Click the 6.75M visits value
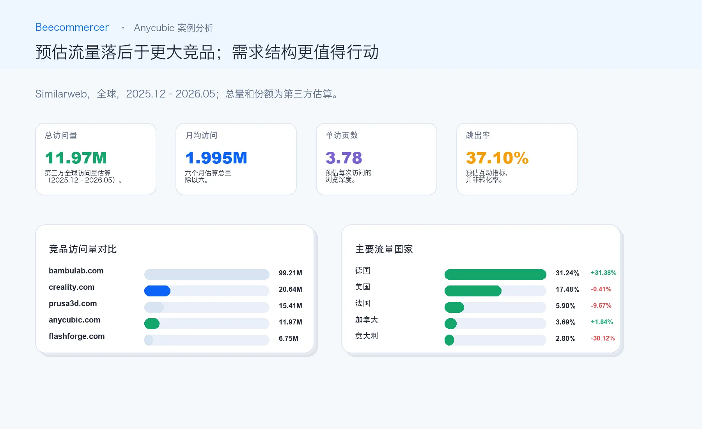 tap(289, 339)
